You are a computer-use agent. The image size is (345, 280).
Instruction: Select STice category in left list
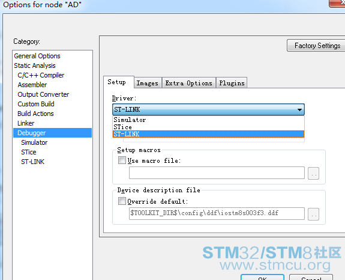click(29, 152)
